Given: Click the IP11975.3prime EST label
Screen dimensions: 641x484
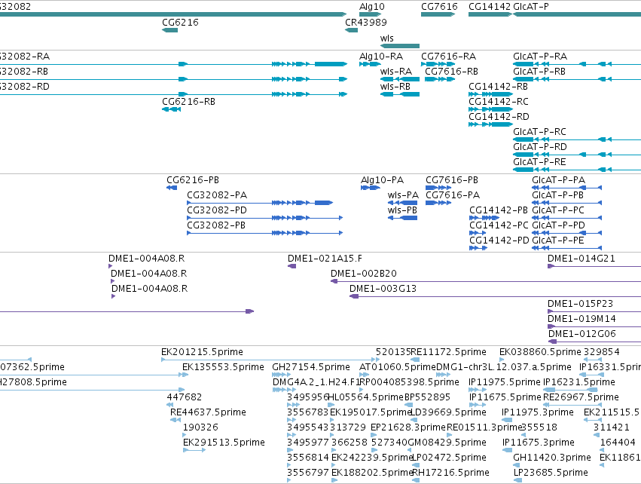Looking at the screenshot, I should [538, 412].
